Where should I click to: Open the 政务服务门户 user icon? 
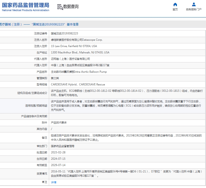(194, 4)
